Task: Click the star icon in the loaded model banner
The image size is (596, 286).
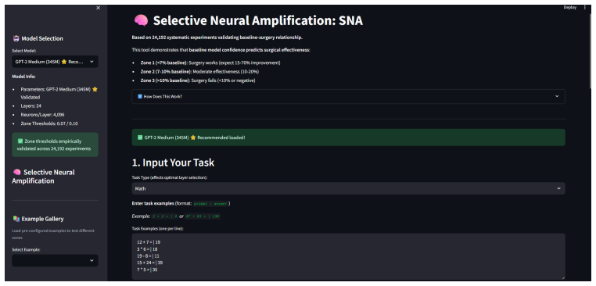Action: [x=192, y=138]
